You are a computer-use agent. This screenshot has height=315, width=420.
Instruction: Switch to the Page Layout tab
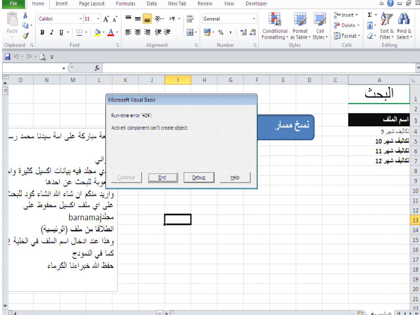[x=92, y=4]
